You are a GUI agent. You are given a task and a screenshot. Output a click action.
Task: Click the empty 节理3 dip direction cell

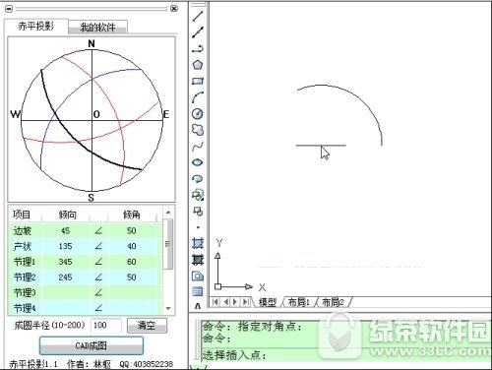point(66,292)
